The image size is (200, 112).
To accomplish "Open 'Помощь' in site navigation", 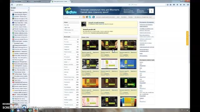I will click(x=131, y=17).
